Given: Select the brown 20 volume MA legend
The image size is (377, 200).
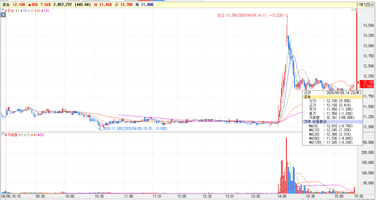Looking at the screenshot, I should coord(27,135).
